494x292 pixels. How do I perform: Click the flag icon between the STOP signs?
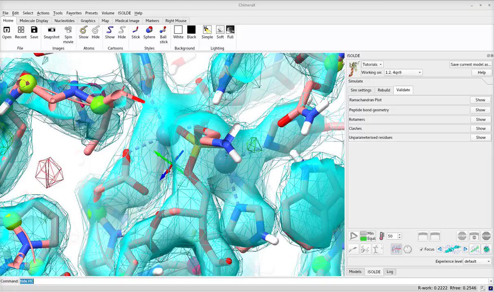pos(474,236)
